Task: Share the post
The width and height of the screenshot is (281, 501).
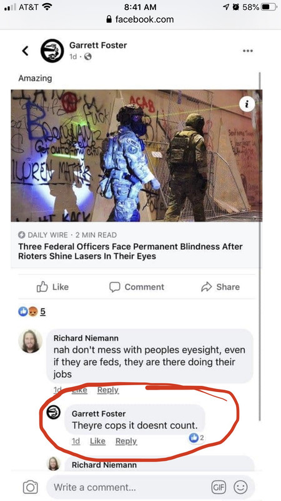Action: pos(220,287)
